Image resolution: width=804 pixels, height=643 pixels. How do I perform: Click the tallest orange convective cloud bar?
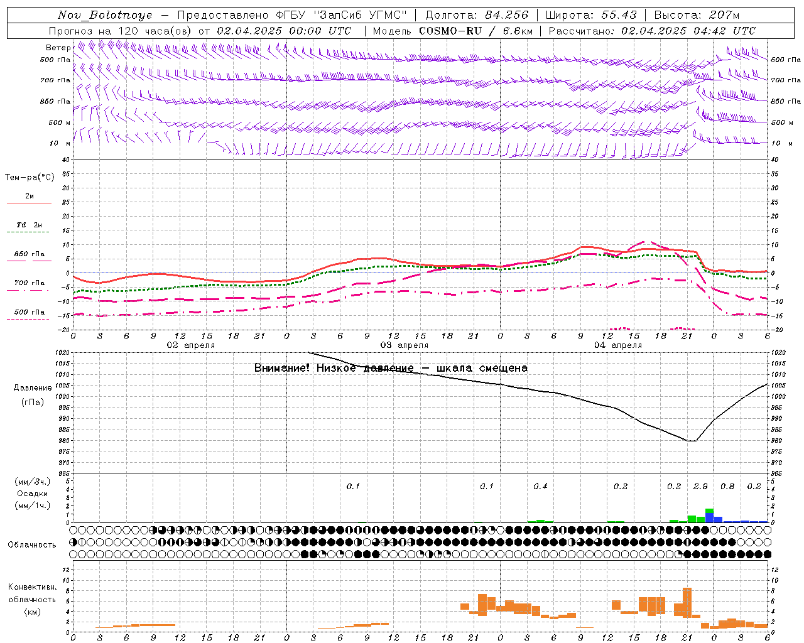point(687,603)
